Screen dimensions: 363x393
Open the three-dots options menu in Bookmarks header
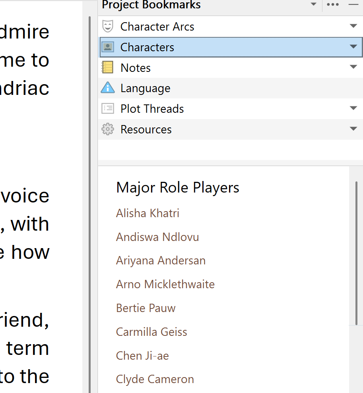click(x=333, y=4)
